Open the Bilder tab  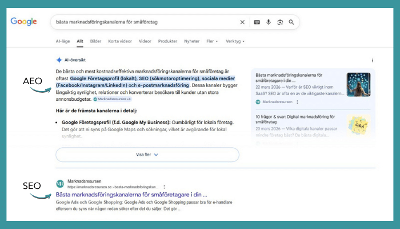(95, 41)
